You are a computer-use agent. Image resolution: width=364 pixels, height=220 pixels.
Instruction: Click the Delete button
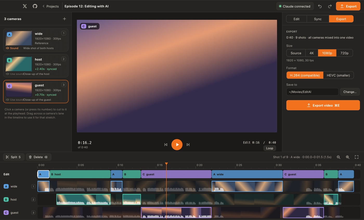pos(38,157)
